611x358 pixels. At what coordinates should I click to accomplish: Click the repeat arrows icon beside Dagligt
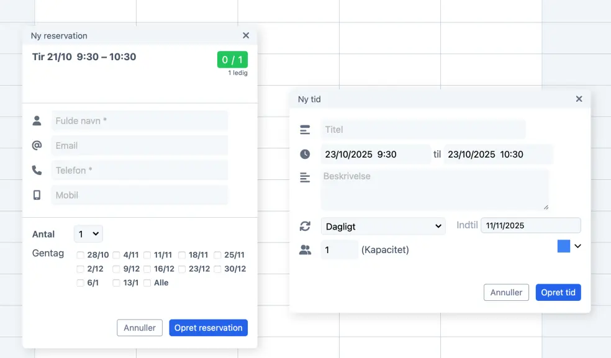[305, 226]
